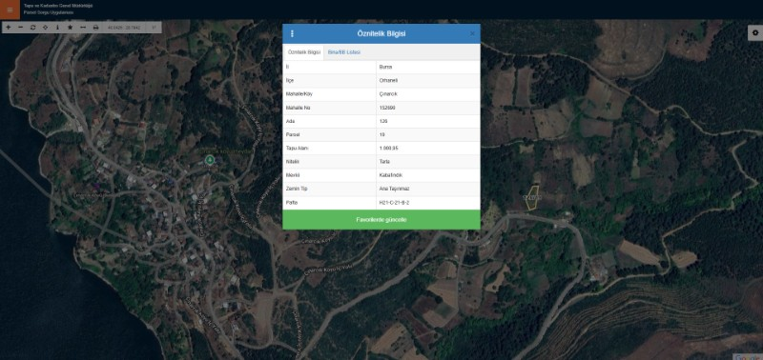Click the Pafta value H21-C-21-B-2
The image size is (763, 360).
pyautogui.click(x=394, y=202)
